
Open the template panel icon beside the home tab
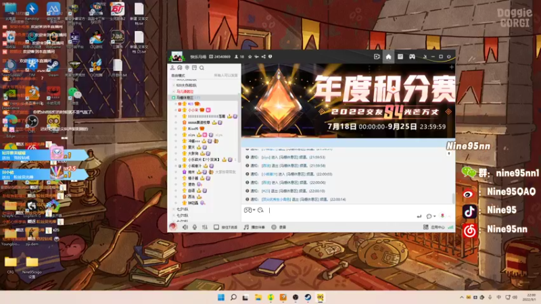coord(400,57)
